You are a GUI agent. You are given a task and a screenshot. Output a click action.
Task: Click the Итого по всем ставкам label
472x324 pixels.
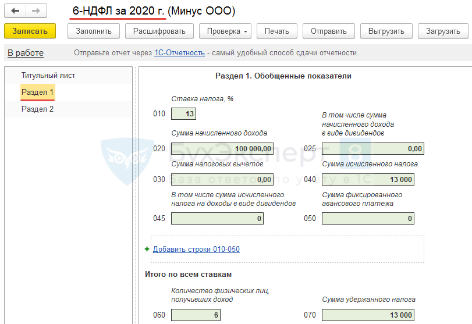pyautogui.click(x=188, y=275)
